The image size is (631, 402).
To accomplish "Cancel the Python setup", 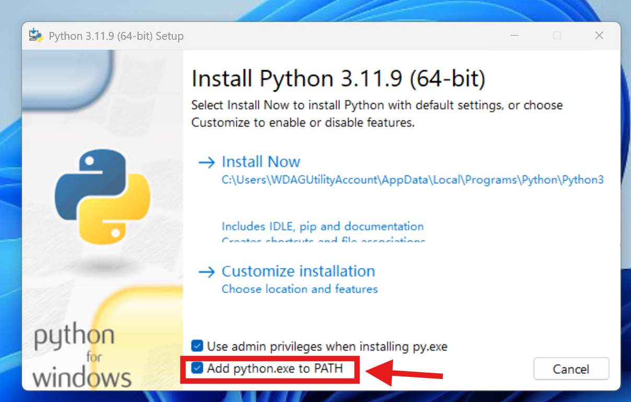I will tap(571, 369).
